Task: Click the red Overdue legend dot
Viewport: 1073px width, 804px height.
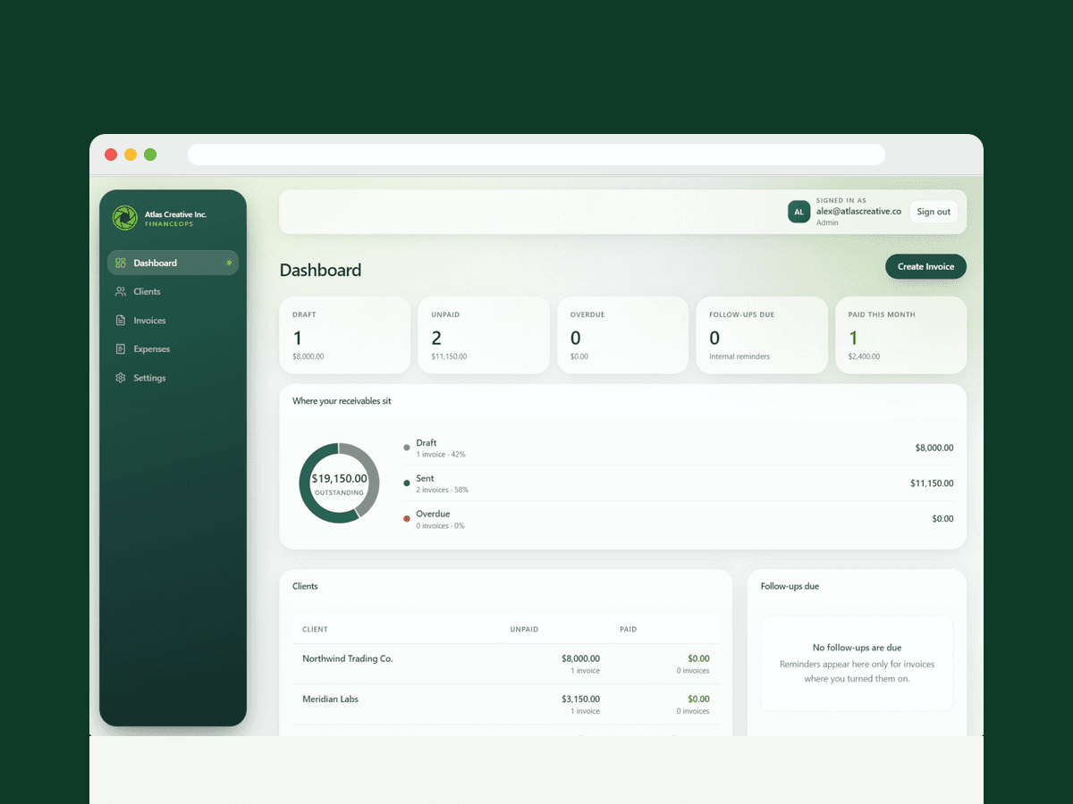Action: pos(407,518)
